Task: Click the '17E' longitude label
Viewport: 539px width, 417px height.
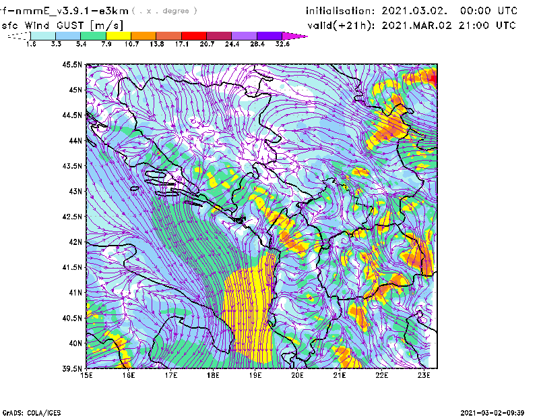Action: [x=171, y=375]
